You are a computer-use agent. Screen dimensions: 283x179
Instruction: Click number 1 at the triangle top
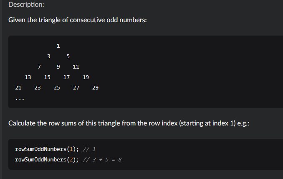(58, 45)
